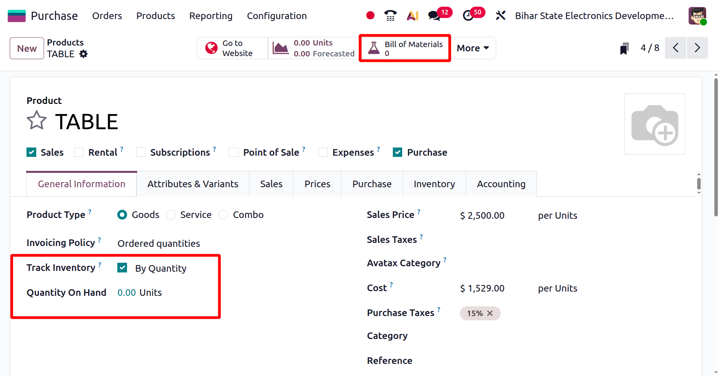Click the AI assistant icon in the top bar
719x376 pixels.
[412, 16]
